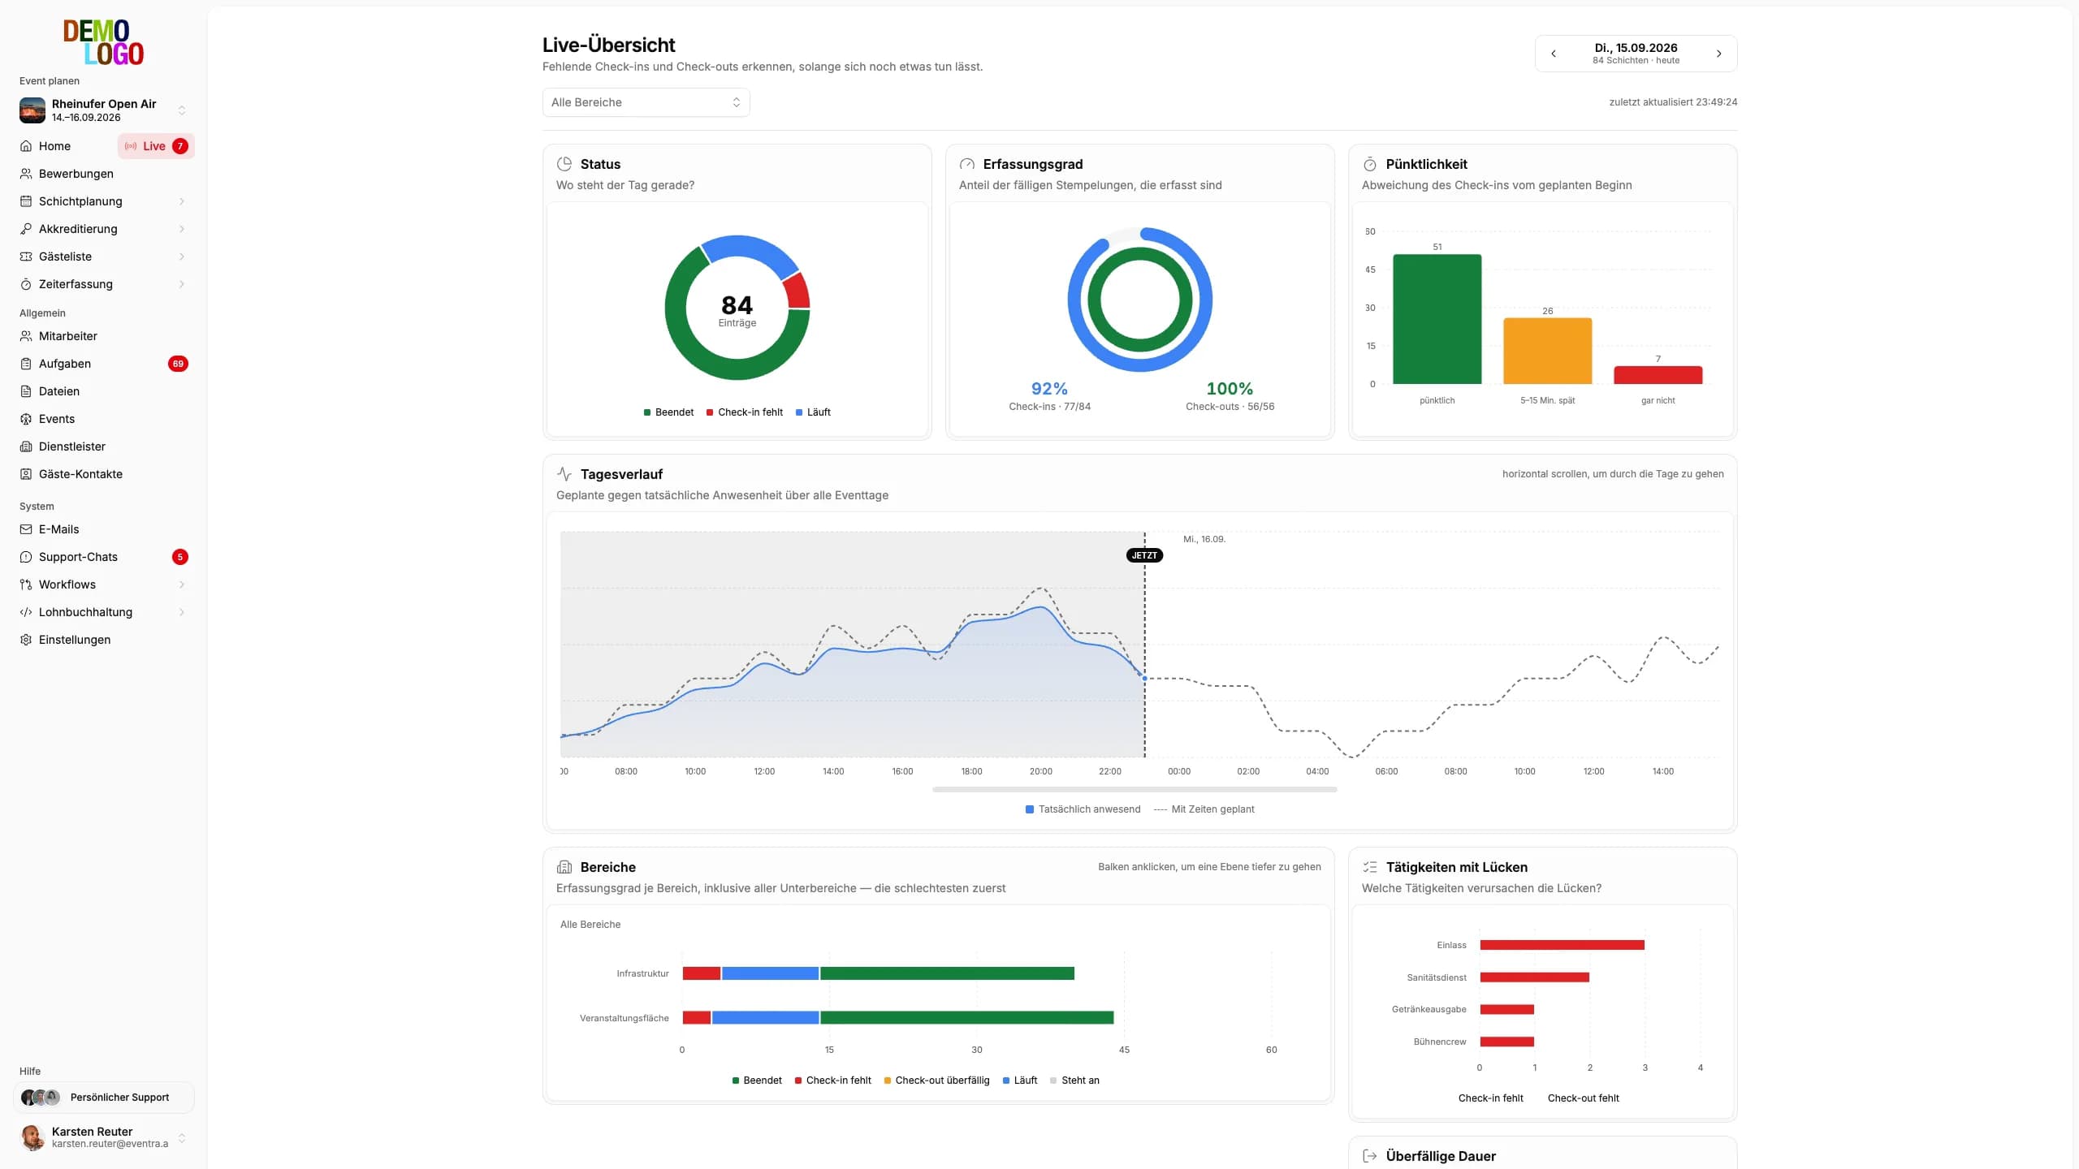Screen dimensions: 2079x1169
Task: Open Aufgaben in the sidebar
Action: [104, 364]
